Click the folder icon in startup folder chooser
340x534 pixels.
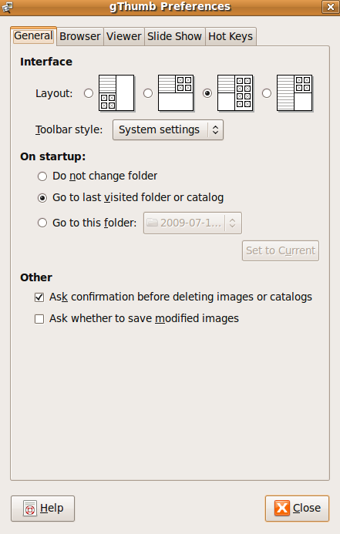[x=152, y=223]
